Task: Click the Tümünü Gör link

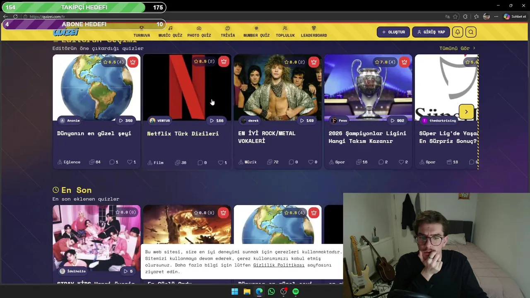Action: [x=458, y=48]
